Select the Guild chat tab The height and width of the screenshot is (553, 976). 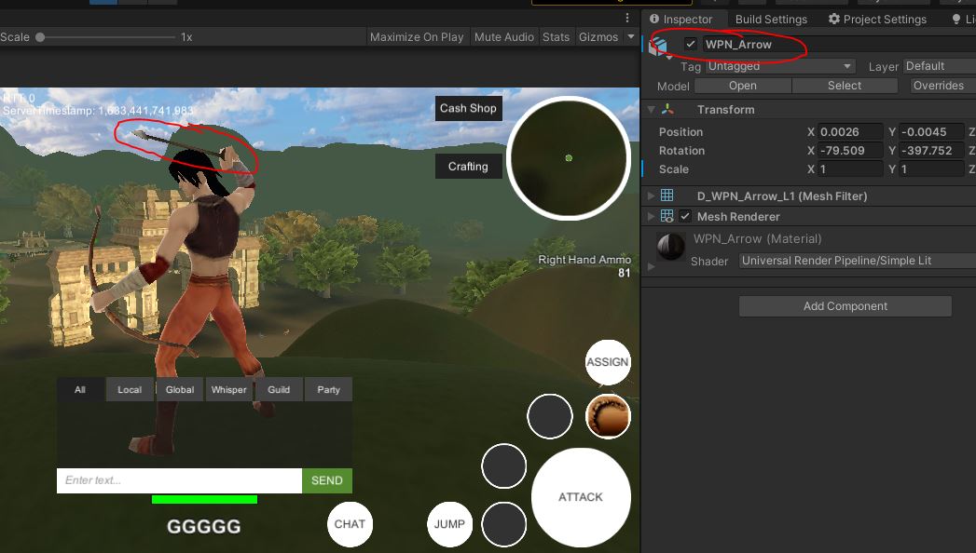coord(279,389)
